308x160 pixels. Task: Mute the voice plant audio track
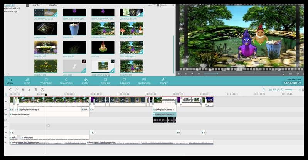6,137
